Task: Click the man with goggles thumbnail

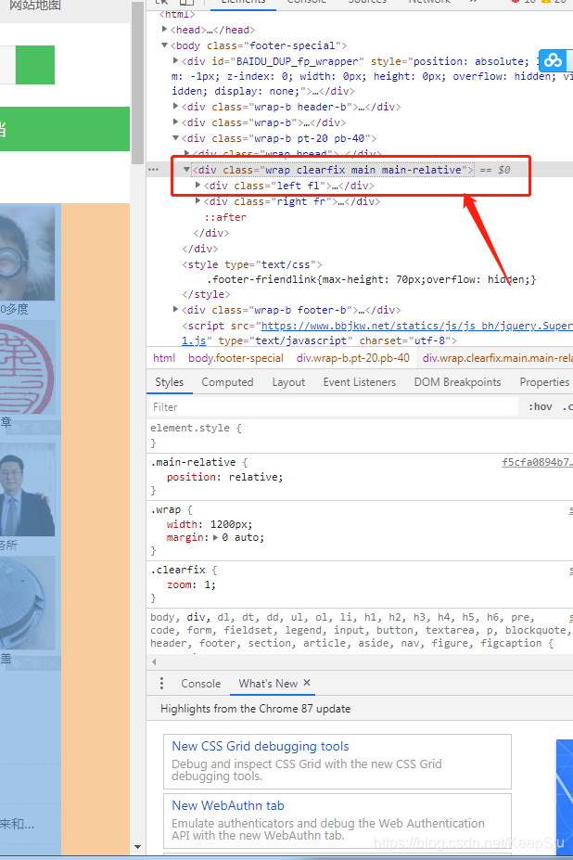Action: (28, 253)
